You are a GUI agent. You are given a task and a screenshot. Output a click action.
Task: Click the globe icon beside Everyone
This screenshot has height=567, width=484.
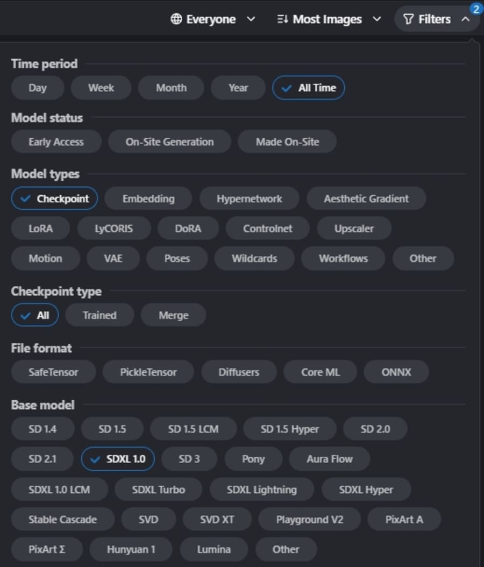click(x=176, y=19)
